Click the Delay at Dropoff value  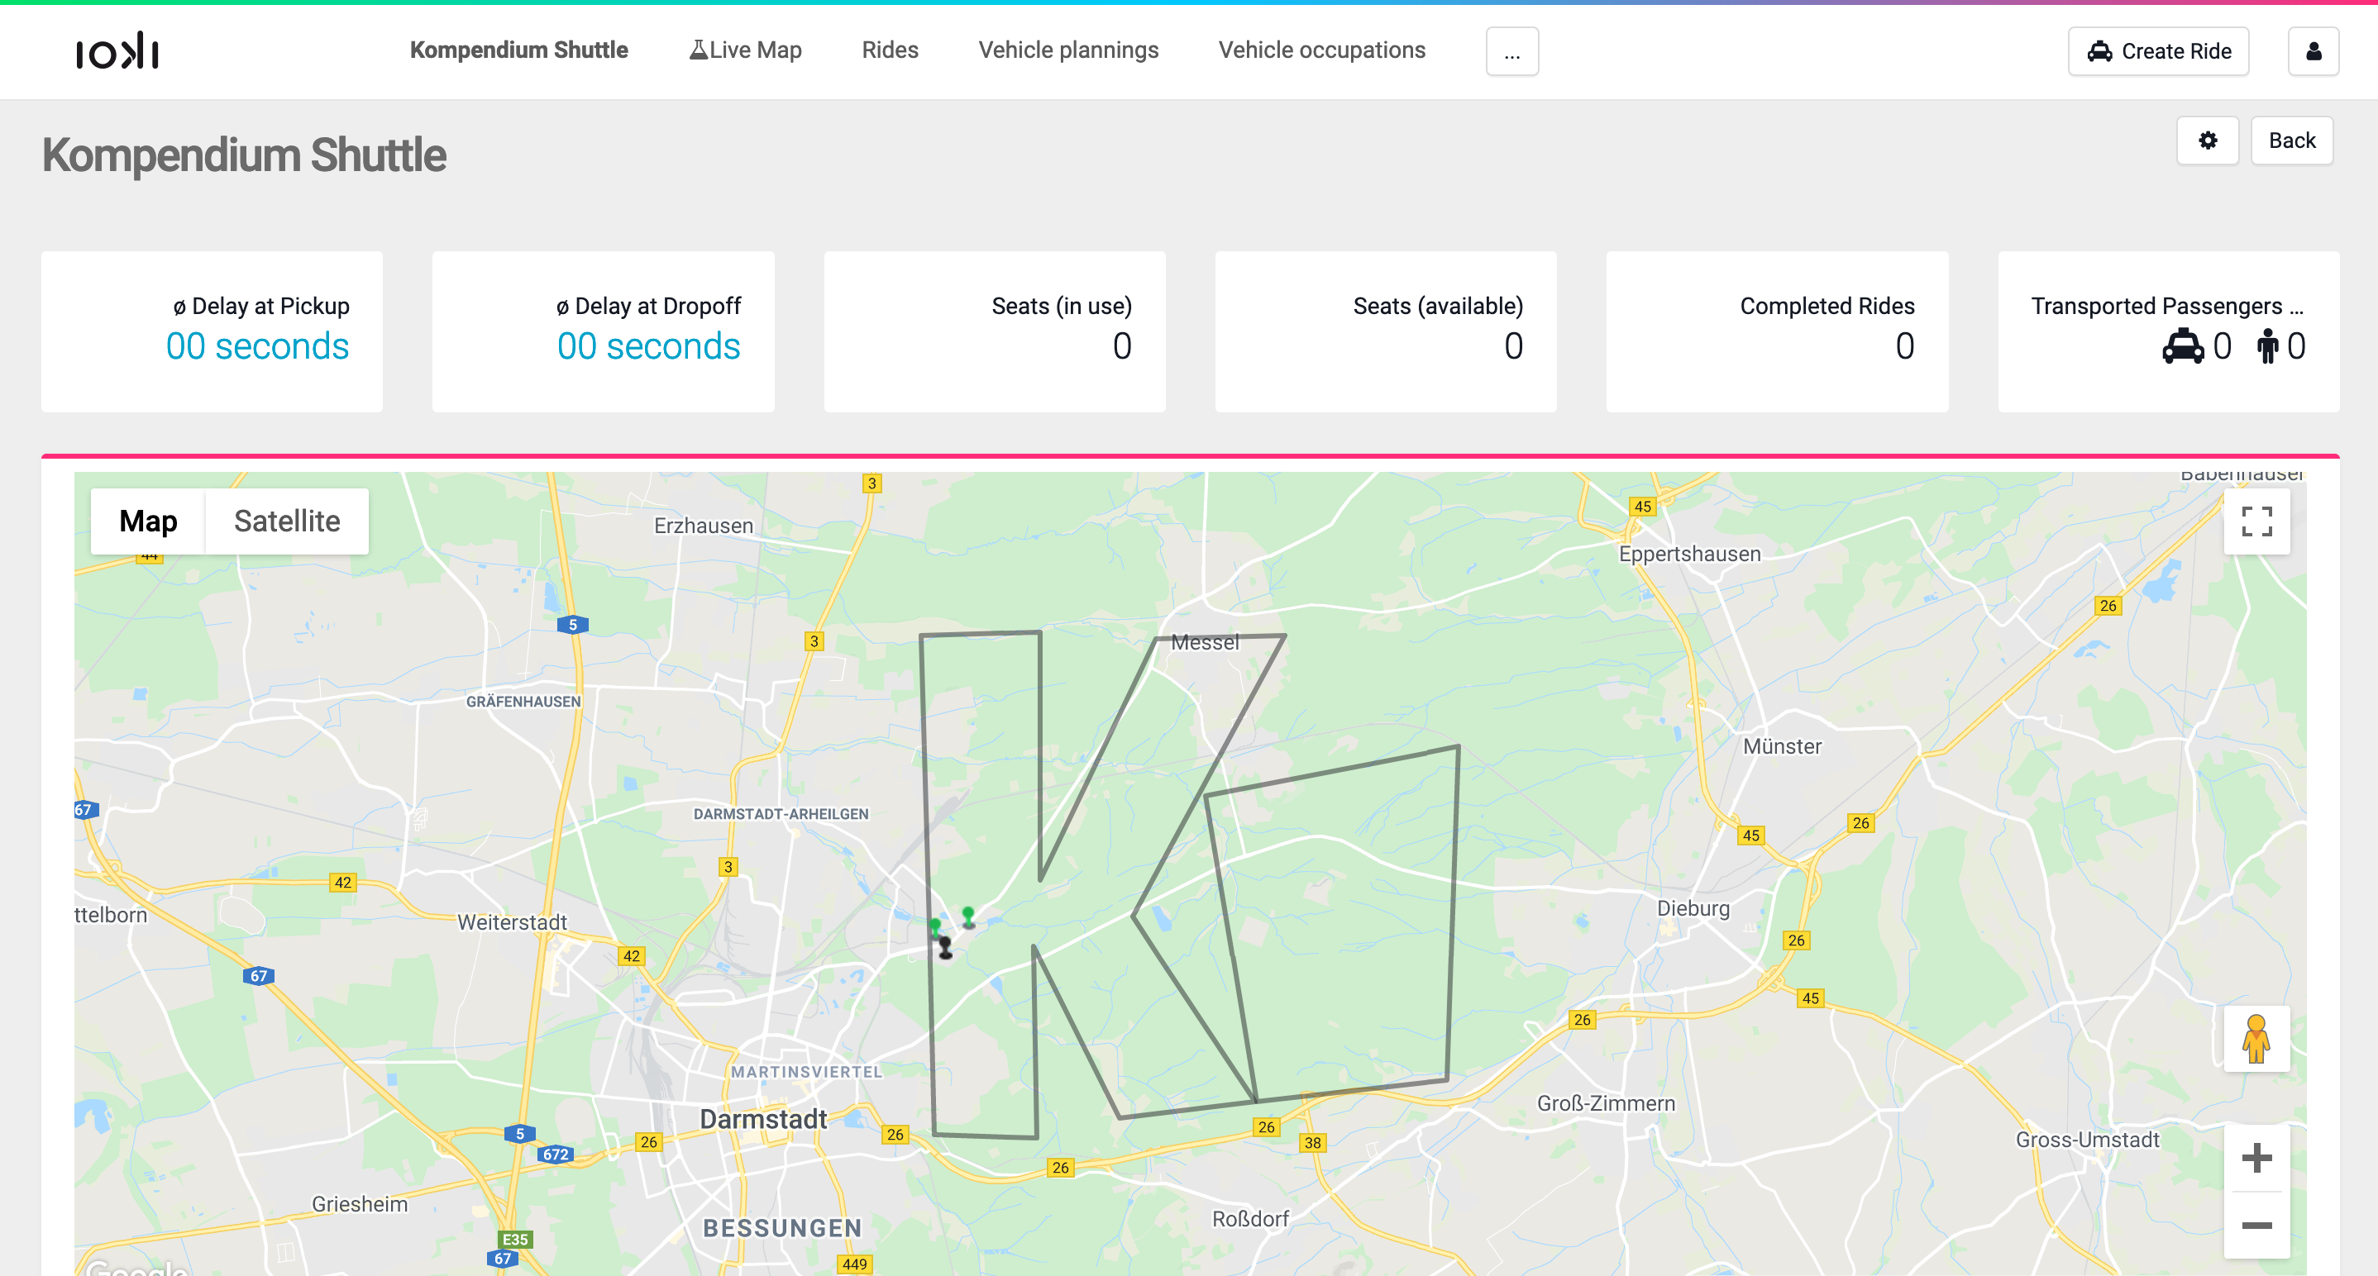coord(648,347)
